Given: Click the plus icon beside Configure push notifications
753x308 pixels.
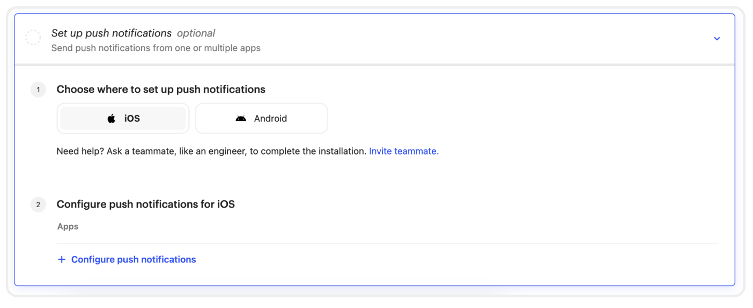Looking at the screenshot, I should tap(62, 260).
